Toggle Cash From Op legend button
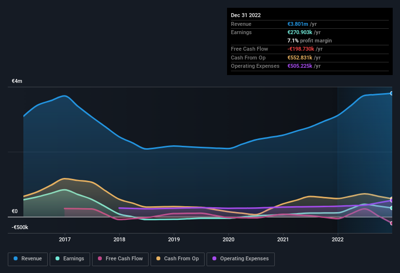This screenshot has width=400, height=273. 177,259
